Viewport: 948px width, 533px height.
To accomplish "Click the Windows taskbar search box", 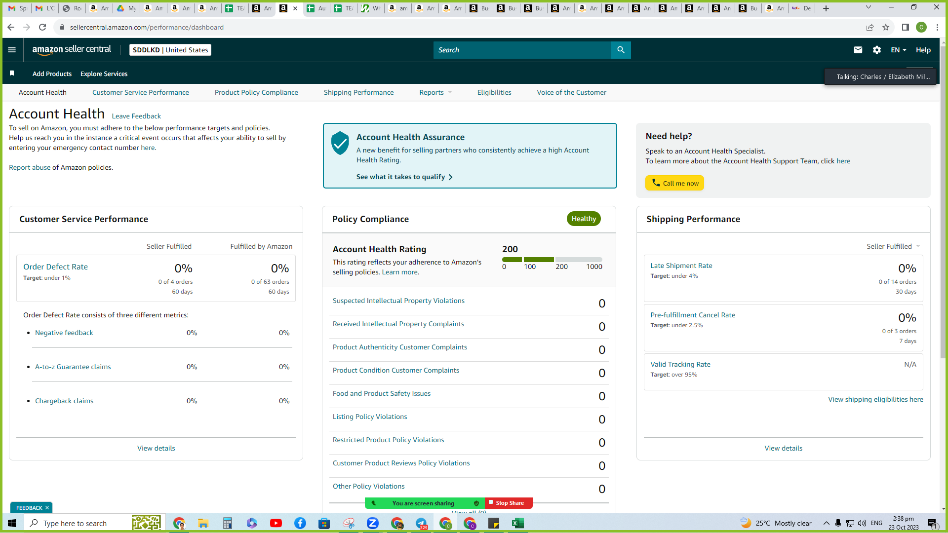I will 94,523.
